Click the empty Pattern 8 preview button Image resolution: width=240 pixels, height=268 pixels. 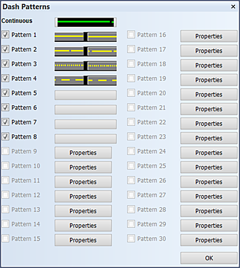pos(85,139)
